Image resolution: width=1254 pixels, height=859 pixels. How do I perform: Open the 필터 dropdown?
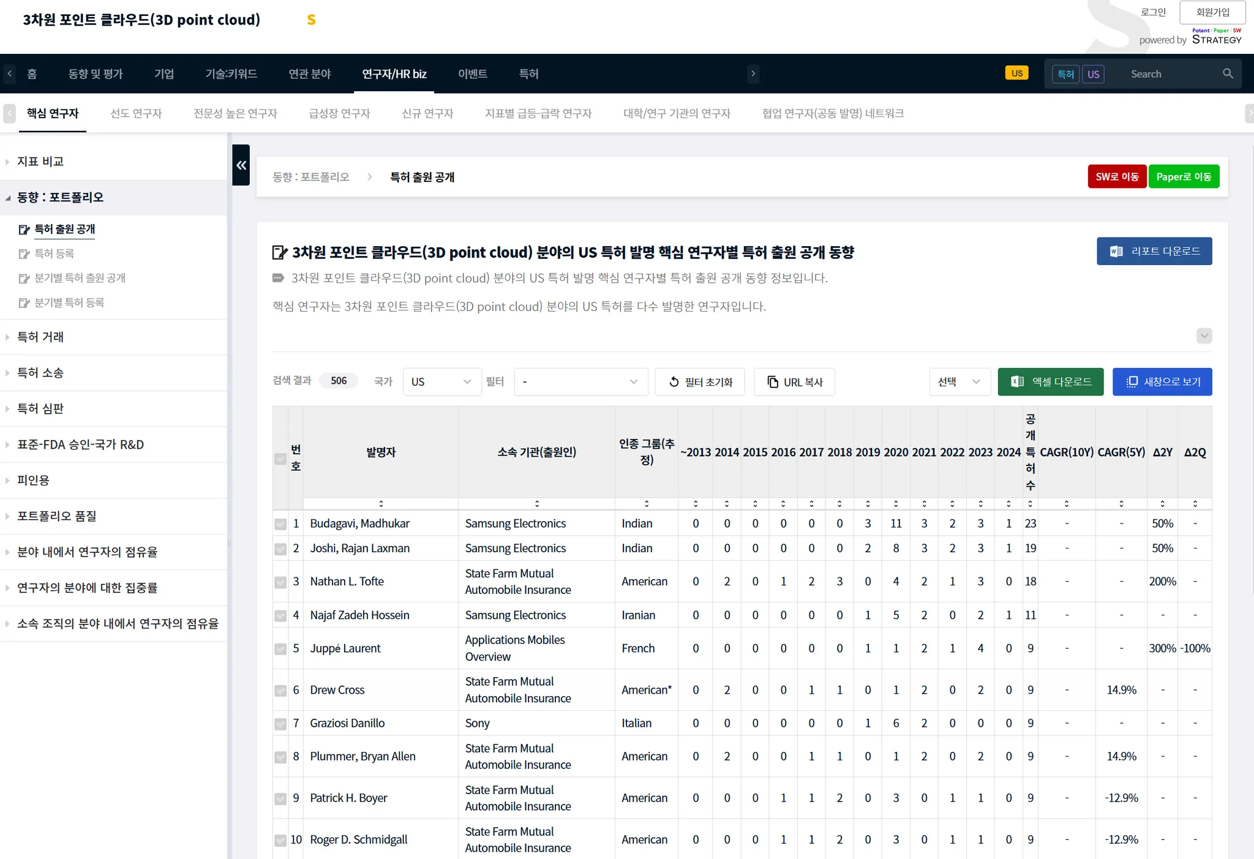(x=580, y=382)
